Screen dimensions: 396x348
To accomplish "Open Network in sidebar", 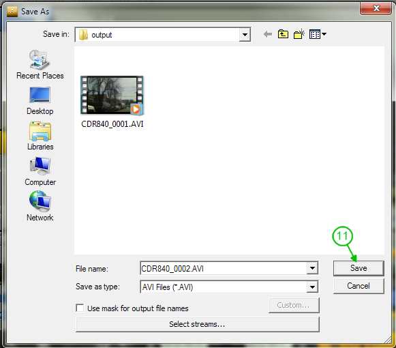I will click(x=40, y=206).
